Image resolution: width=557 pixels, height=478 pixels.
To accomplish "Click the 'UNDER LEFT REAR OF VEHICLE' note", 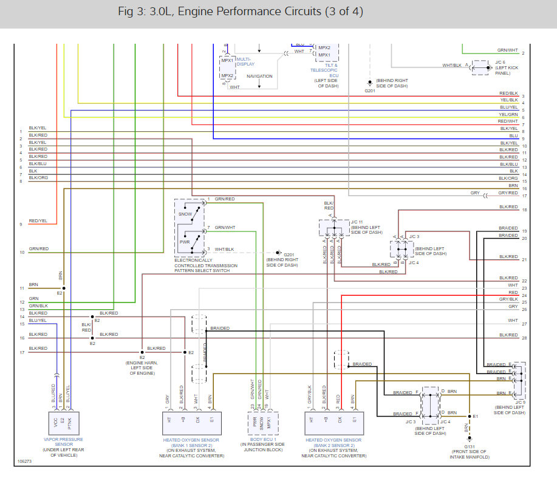I will (64, 452).
